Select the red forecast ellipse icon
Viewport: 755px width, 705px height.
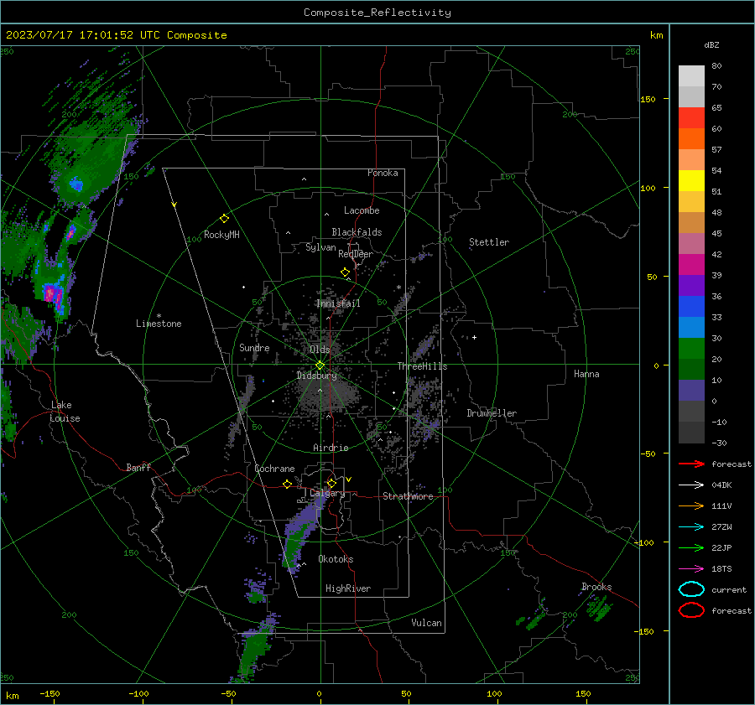coord(691,610)
